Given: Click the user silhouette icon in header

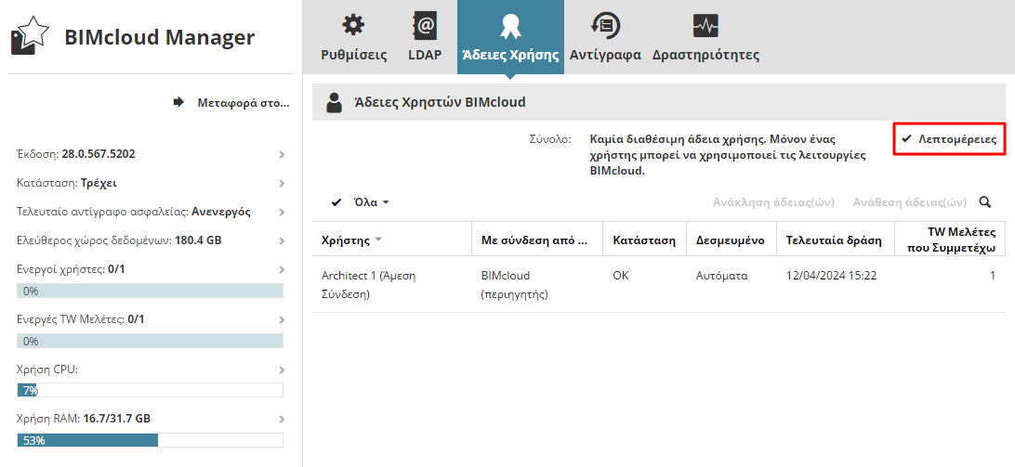Looking at the screenshot, I should (x=335, y=103).
